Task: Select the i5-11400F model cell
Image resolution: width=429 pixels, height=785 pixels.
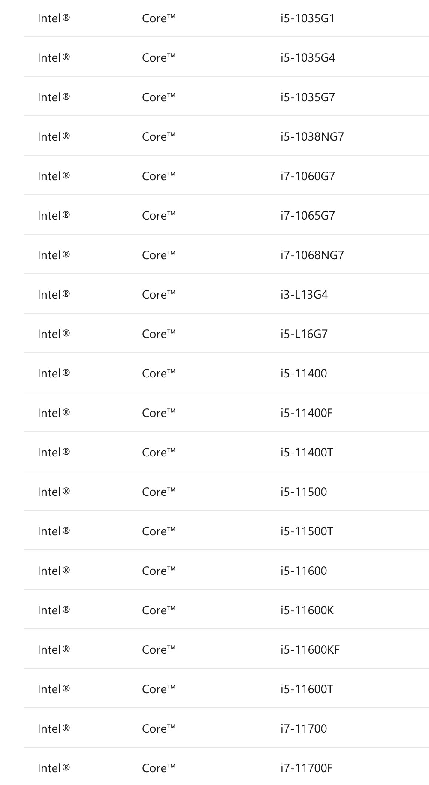Action: click(x=307, y=413)
